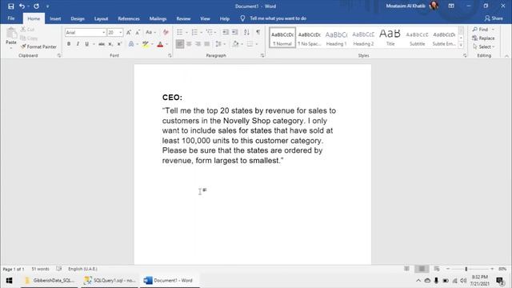The height and width of the screenshot is (288, 512).
Task: Apply text effects and typography
Action: 131,44
